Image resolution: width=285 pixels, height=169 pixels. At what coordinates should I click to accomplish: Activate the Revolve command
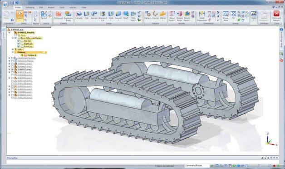[x=94, y=15]
